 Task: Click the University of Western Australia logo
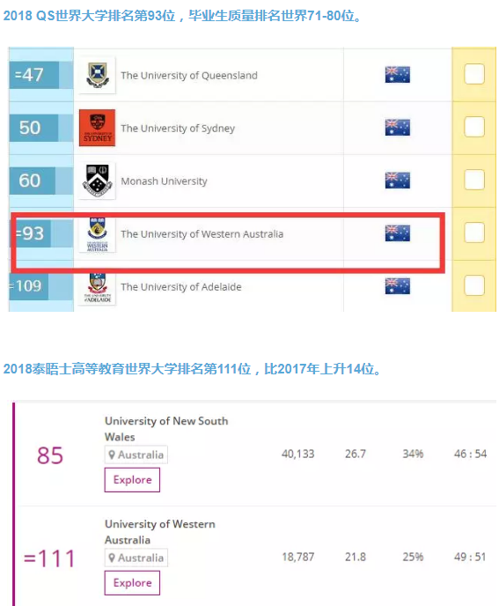click(x=97, y=234)
